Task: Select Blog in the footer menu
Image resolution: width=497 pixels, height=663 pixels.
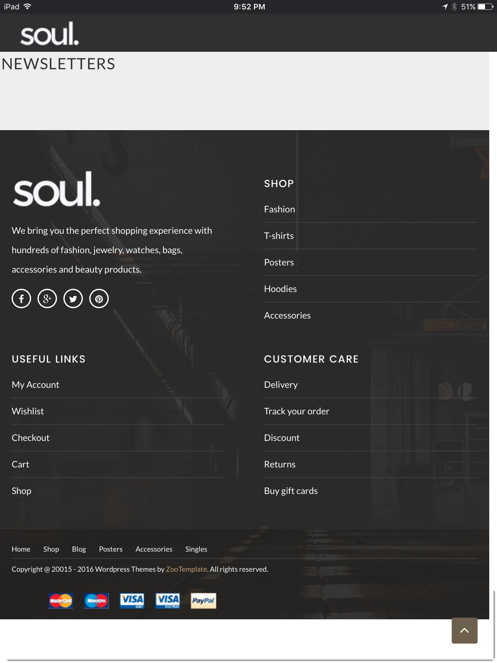Action: click(x=79, y=549)
